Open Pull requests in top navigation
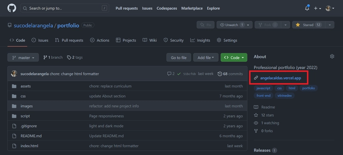 point(126,8)
